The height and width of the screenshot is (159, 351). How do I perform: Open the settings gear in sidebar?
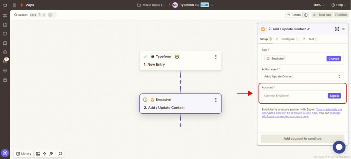[x=5, y=70]
